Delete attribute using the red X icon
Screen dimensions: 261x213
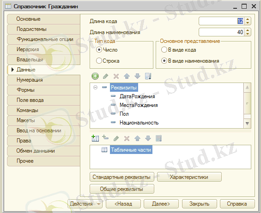coord(116,76)
